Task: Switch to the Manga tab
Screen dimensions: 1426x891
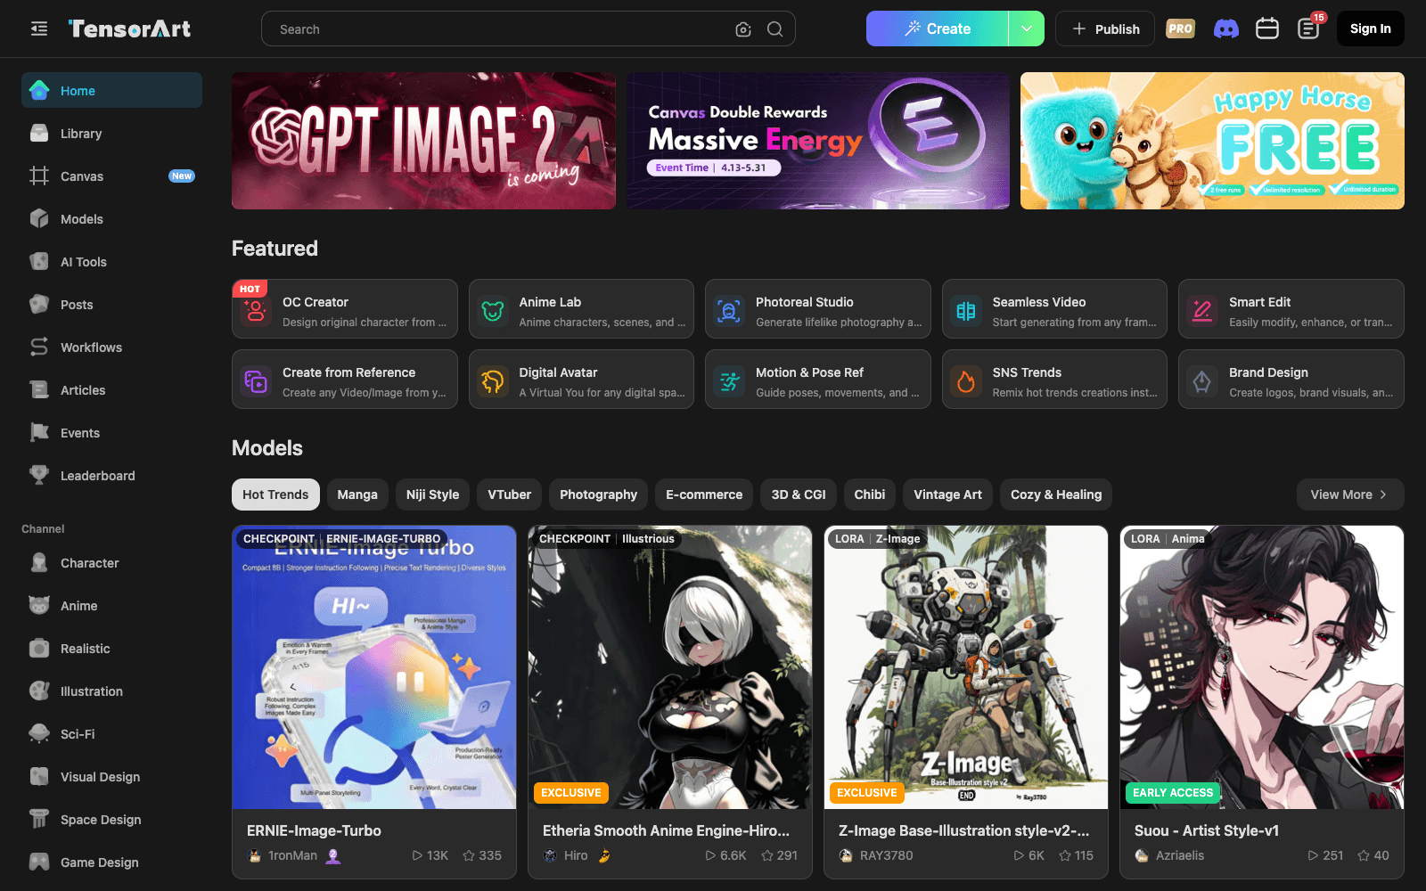Action: (357, 495)
